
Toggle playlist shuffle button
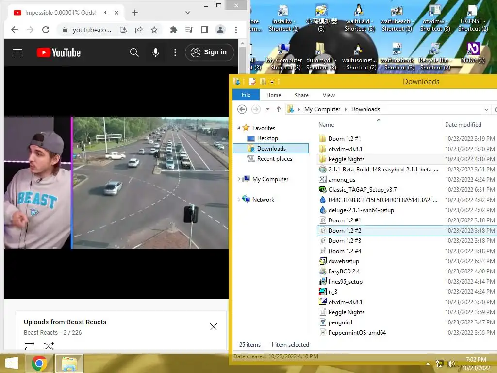coord(49,345)
